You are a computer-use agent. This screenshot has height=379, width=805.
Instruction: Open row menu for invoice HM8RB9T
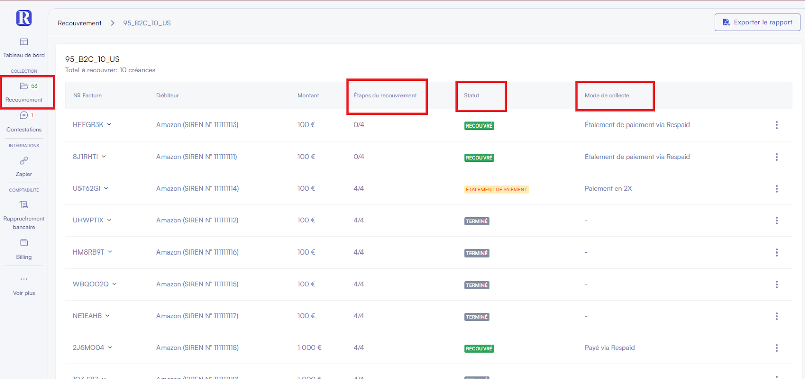[777, 252]
